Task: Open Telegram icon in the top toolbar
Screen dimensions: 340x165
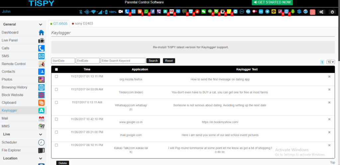Action: click(267, 12)
